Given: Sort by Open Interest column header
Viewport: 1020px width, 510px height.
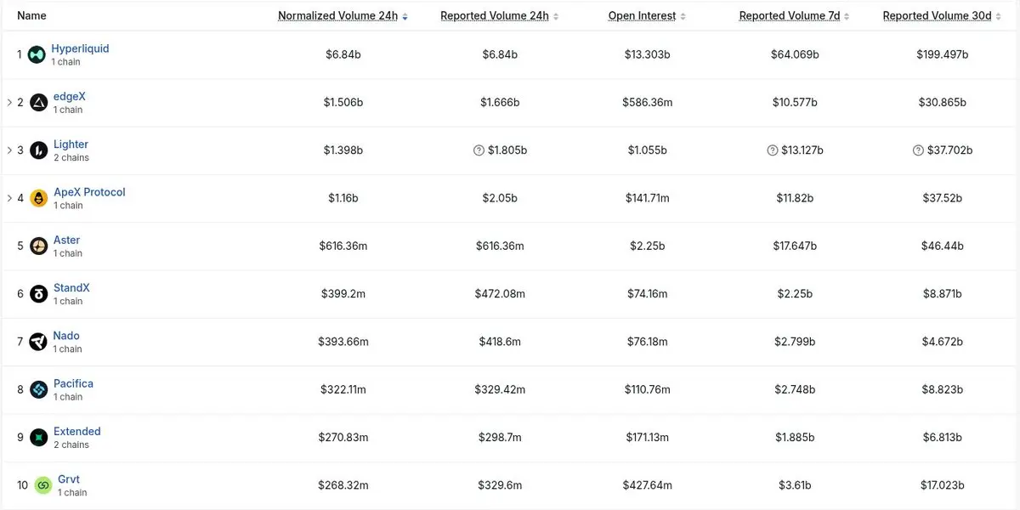Looking at the screenshot, I should point(647,16).
